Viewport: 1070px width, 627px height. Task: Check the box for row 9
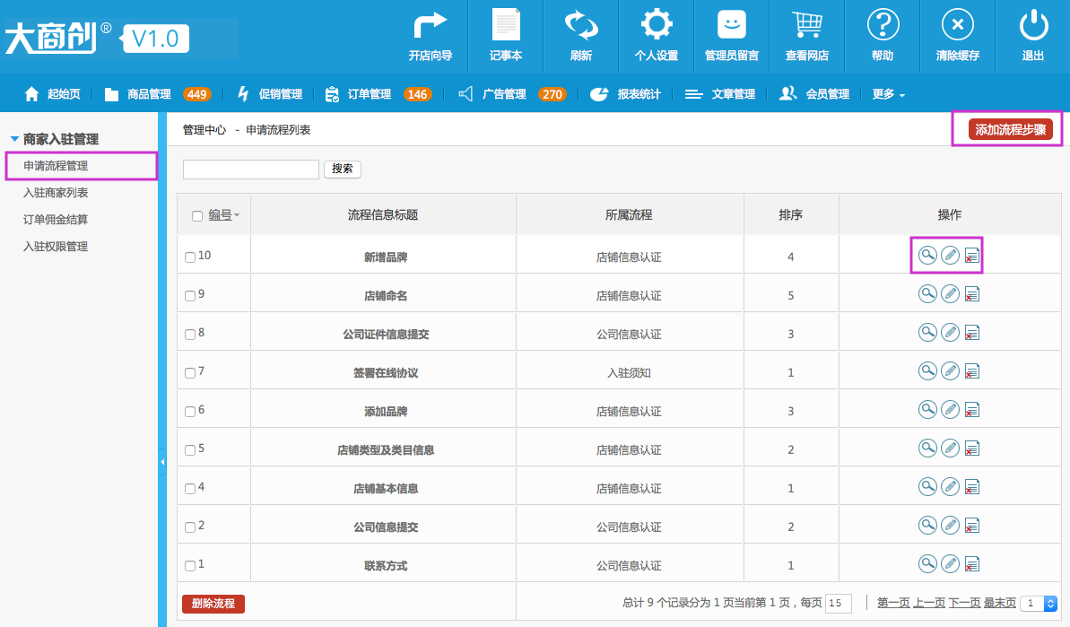pyautogui.click(x=190, y=295)
